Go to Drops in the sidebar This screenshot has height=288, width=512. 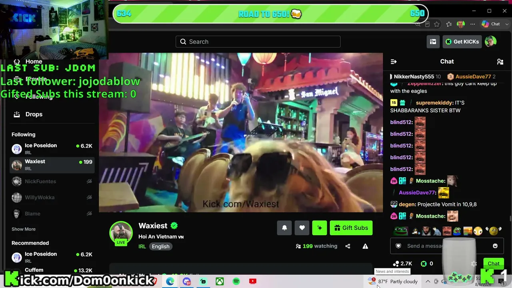28,114
